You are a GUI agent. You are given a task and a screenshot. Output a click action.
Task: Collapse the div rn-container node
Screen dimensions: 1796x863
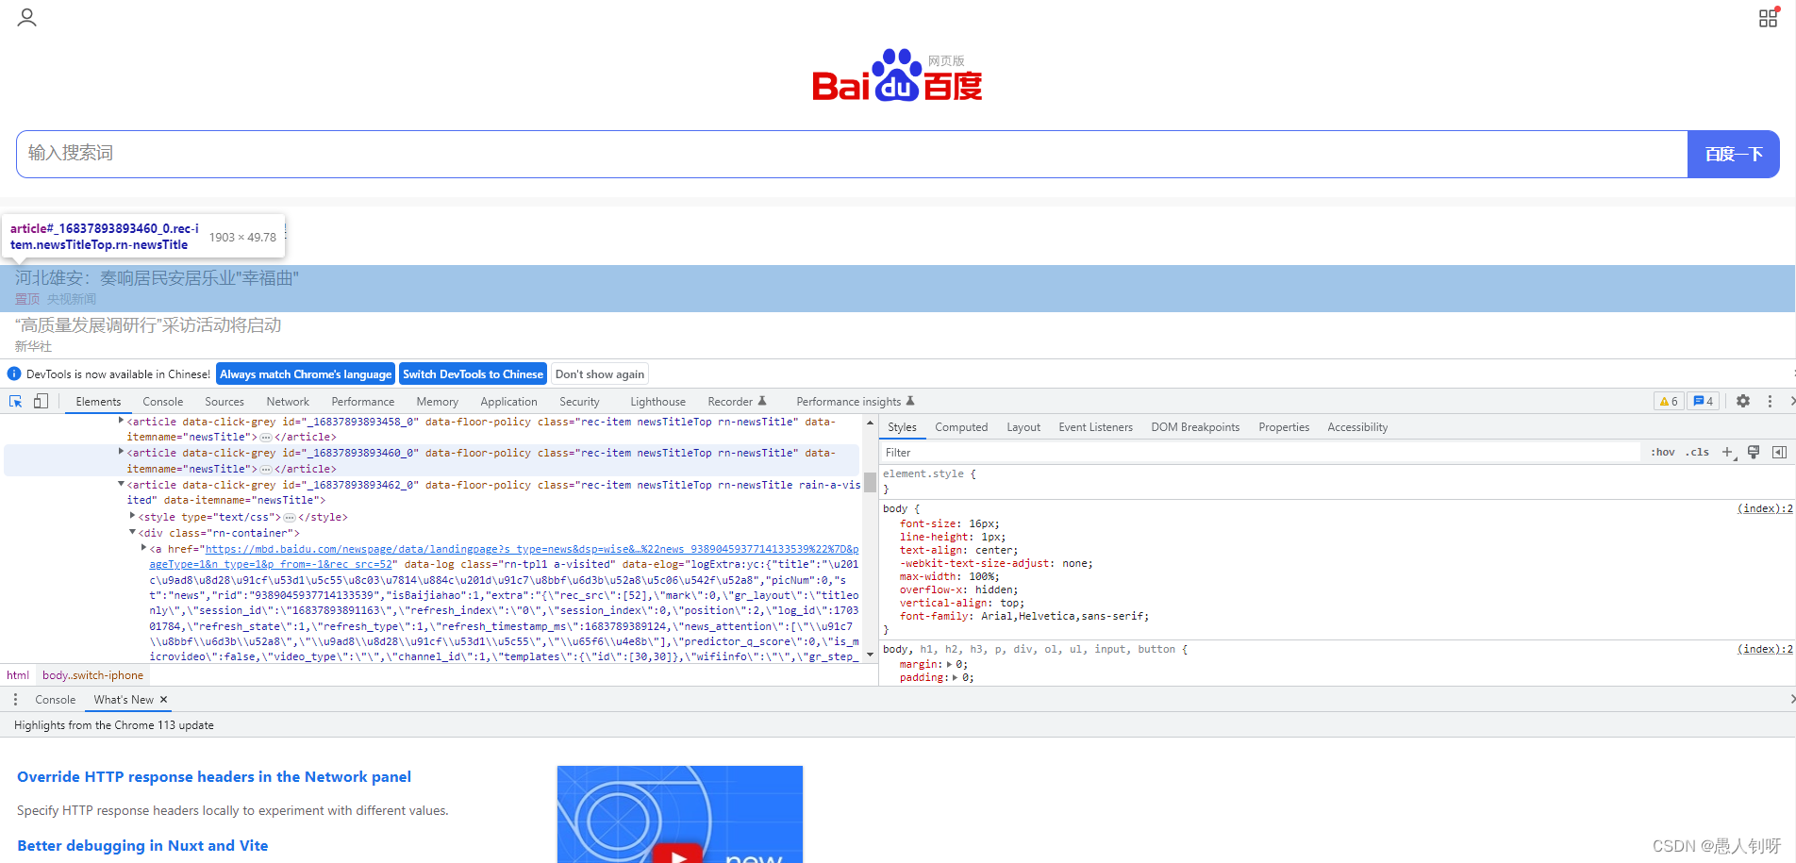point(132,533)
